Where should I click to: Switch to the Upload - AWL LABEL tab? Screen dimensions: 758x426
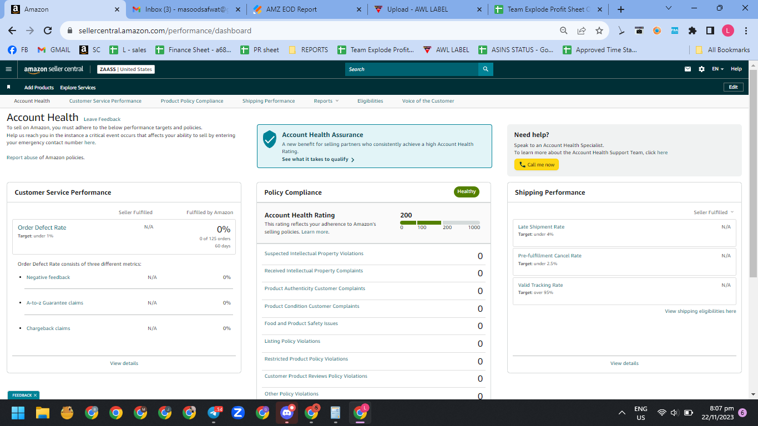pyautogui.click(x=427, y=9)
